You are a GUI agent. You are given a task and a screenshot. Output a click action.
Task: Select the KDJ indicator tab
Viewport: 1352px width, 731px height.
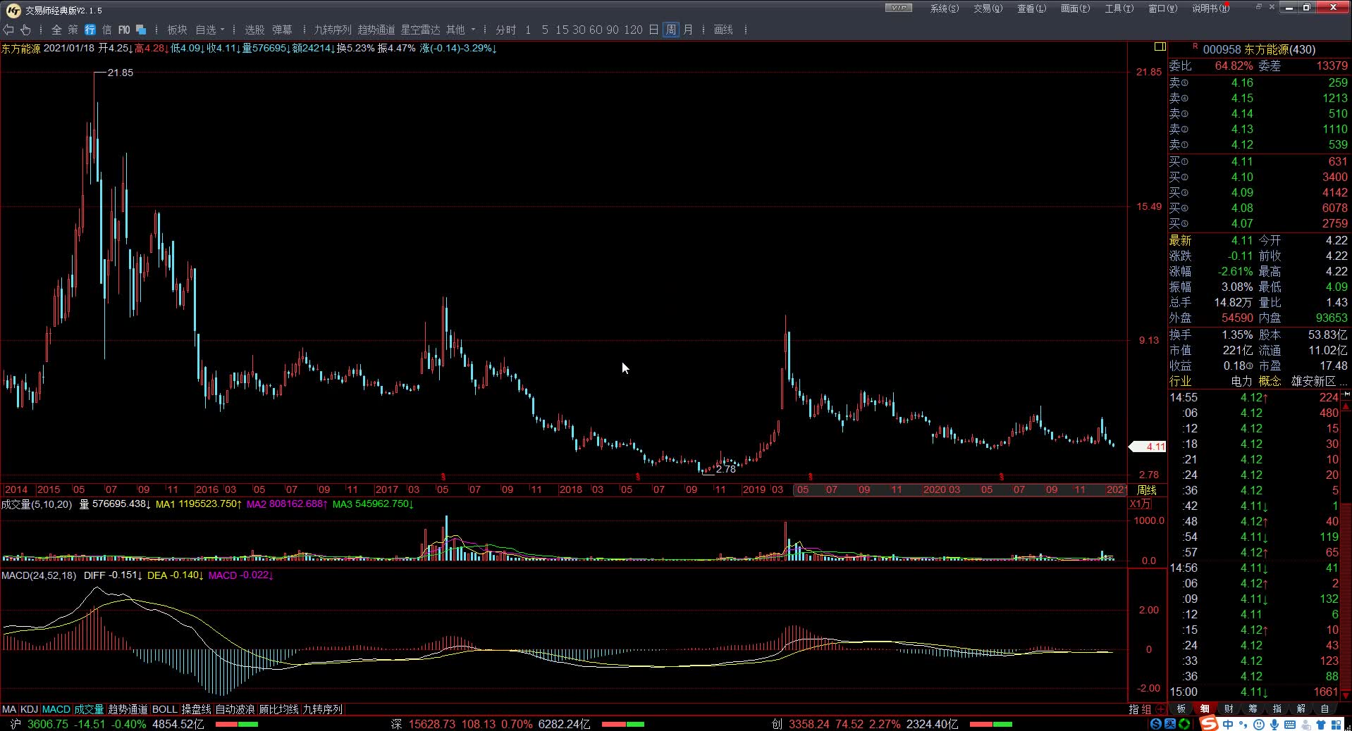point(29,709)
